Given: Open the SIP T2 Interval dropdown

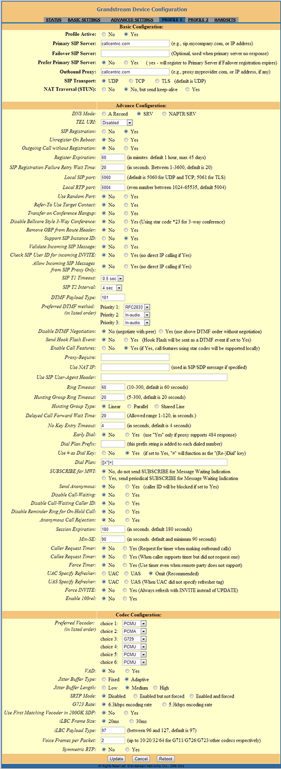Looking at the screenshot, I should pos(112,288).
